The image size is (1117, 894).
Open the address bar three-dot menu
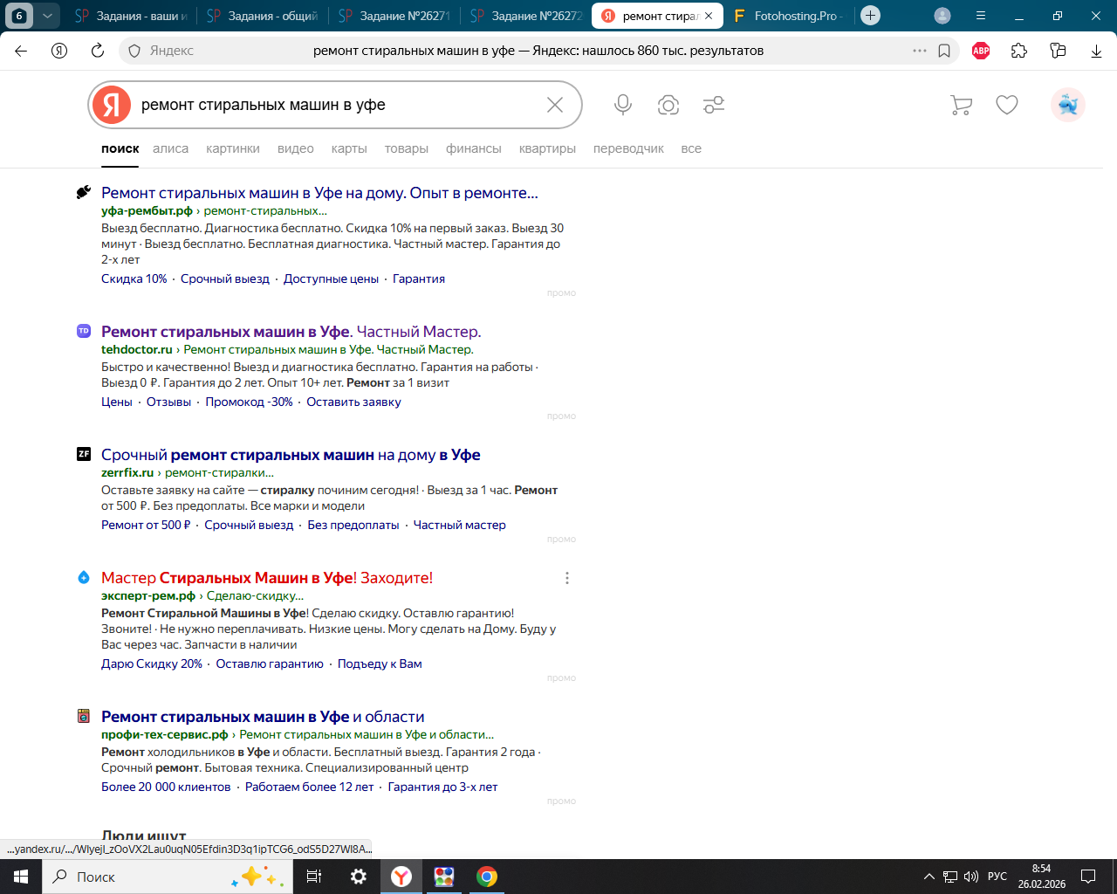pos(920,51)
